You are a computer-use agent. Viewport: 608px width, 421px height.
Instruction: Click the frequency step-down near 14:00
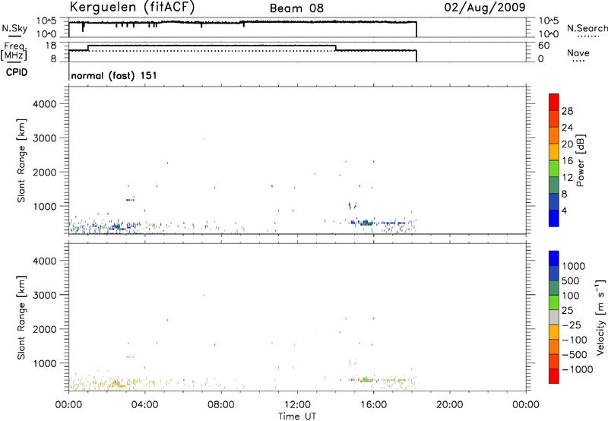click(x=335, y=48)
